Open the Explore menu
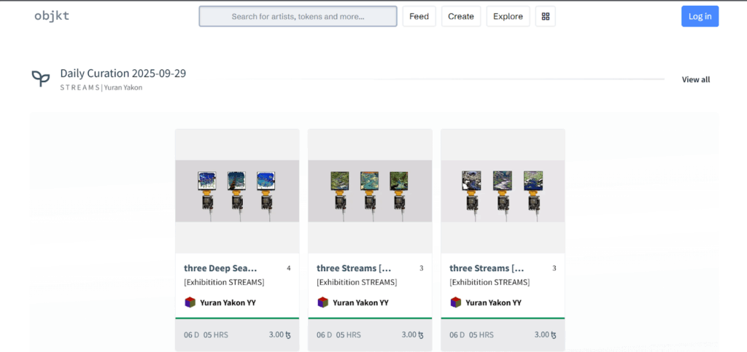Screen dimensions: 747x352 508,16
